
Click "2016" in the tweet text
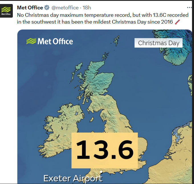[x=166, y=22]
